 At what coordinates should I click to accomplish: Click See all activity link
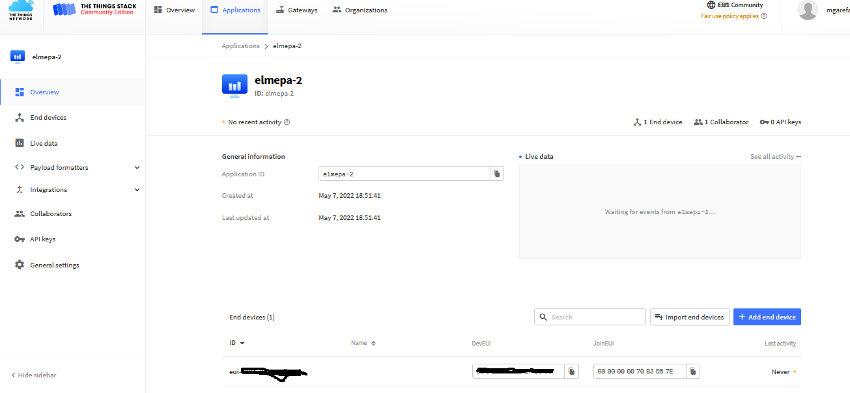tap(776, 157)
